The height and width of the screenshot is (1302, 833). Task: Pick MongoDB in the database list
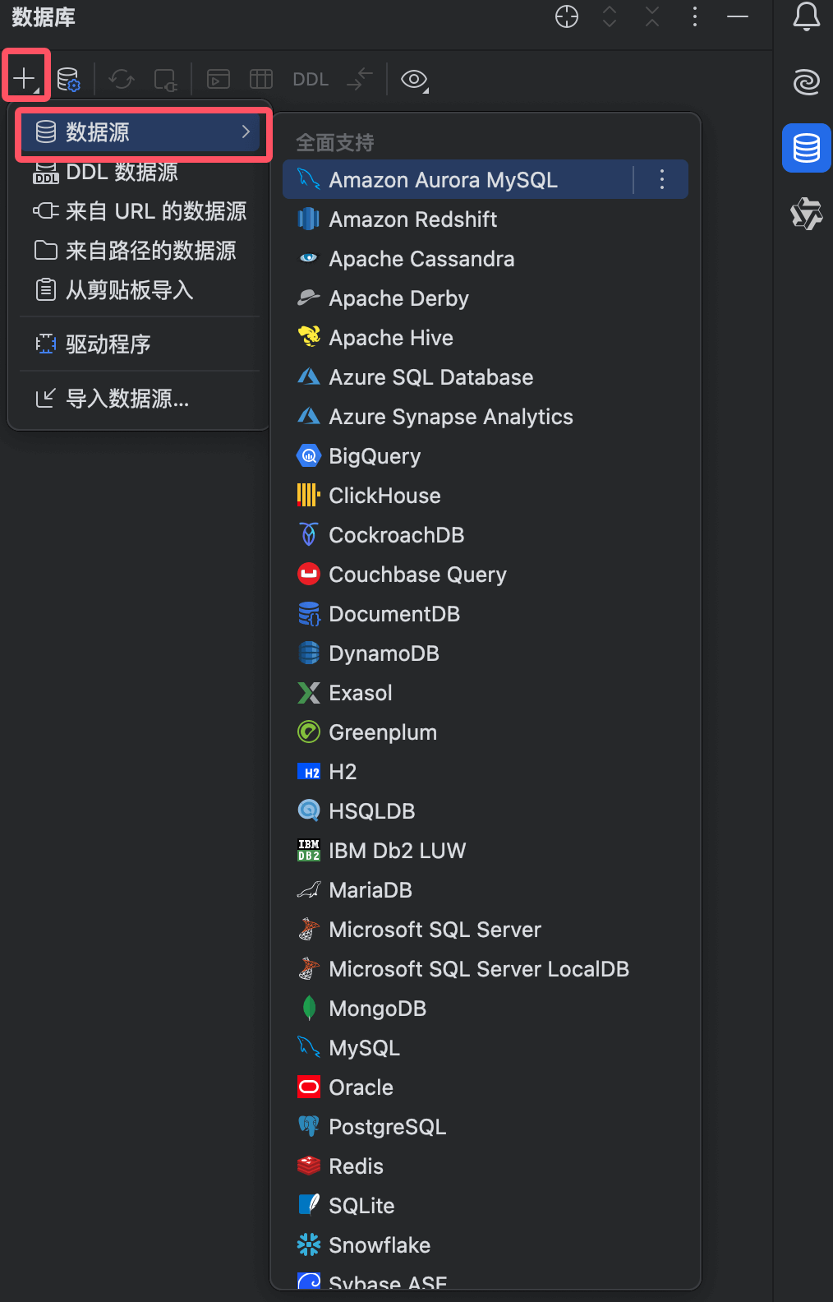tap(377, 1009)
